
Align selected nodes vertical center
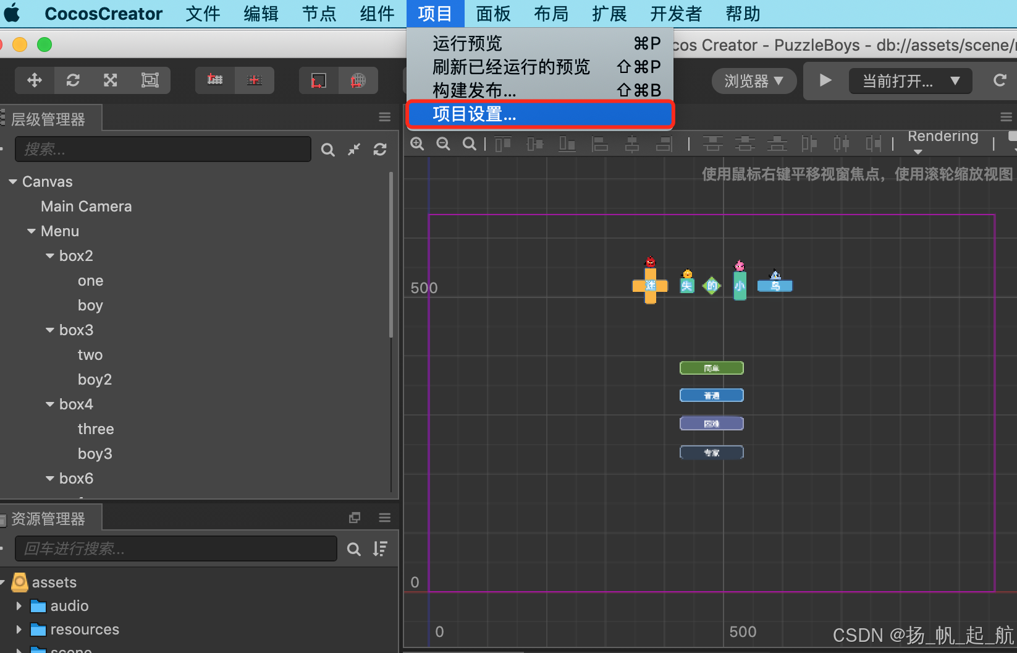[x=535, y=144]
